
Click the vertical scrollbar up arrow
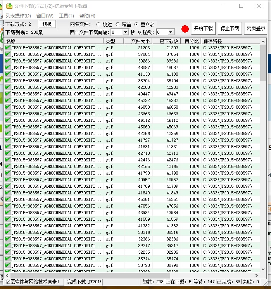coord(263,42)
